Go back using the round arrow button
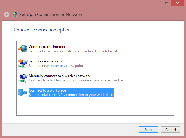 pyautogui.click(x=7, y=15)
